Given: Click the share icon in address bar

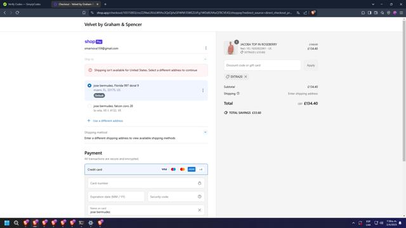Looking at the screenshot, I should [305, 13].
